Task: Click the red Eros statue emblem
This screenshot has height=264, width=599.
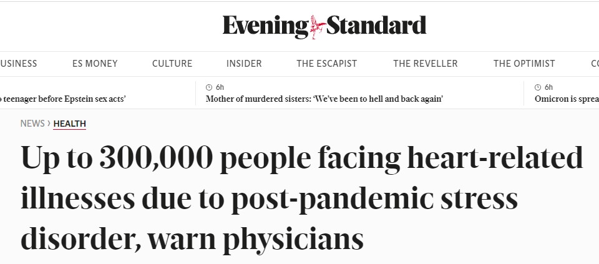Action: (x=318, y=27)
